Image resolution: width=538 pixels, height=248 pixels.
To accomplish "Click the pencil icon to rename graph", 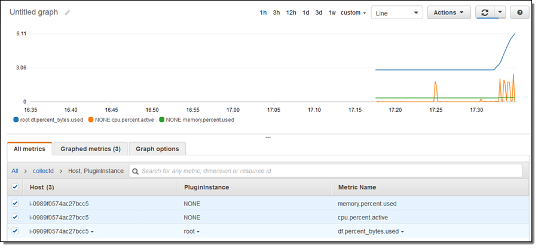I will [x=68, y=13].
